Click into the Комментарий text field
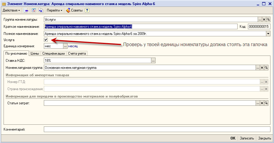The width and height of the screenshot is (274, 143). click(157, 129)
